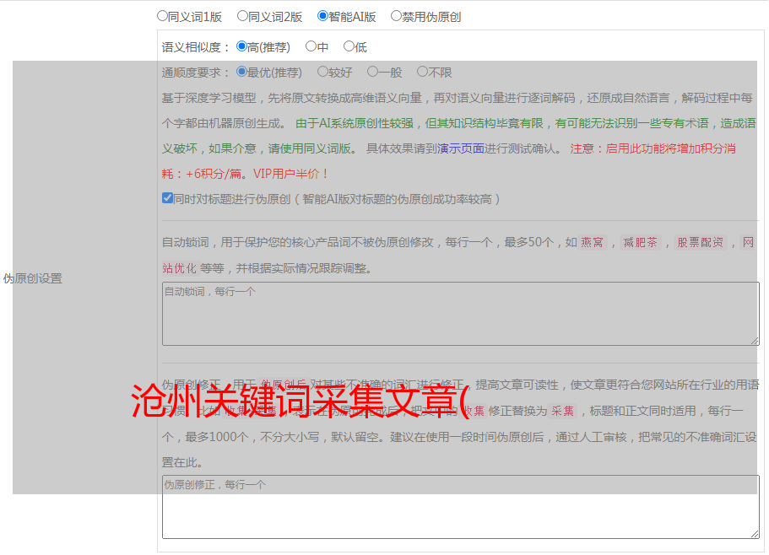Select the 同义词2版 radio option
Image resolution: width=769 pixels, height=555 pixels.
coord(242,16)
